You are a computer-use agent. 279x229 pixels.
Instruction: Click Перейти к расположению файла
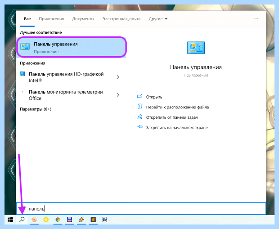(x=177, y=107)
